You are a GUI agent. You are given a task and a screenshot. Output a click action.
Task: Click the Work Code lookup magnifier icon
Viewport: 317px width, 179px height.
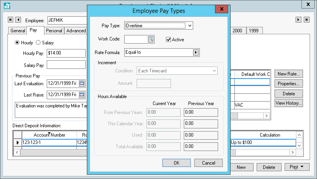(x=151, y=39)
